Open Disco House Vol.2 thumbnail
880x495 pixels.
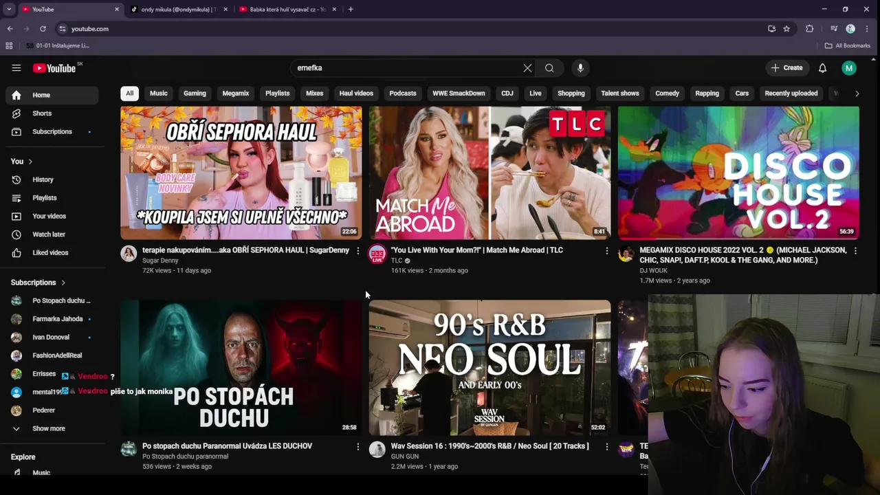click(x=738, y=173)
